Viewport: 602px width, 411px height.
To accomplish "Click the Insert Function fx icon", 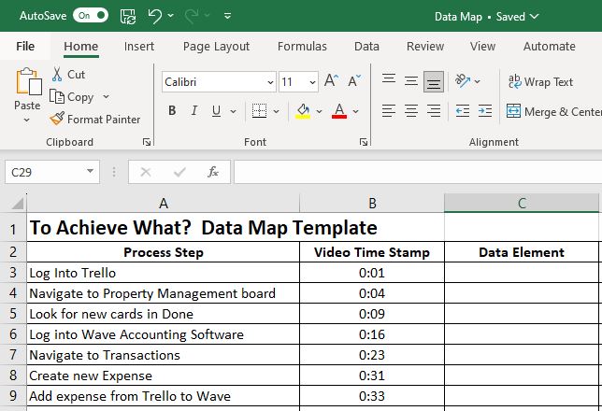I will [x=213, y=172].
